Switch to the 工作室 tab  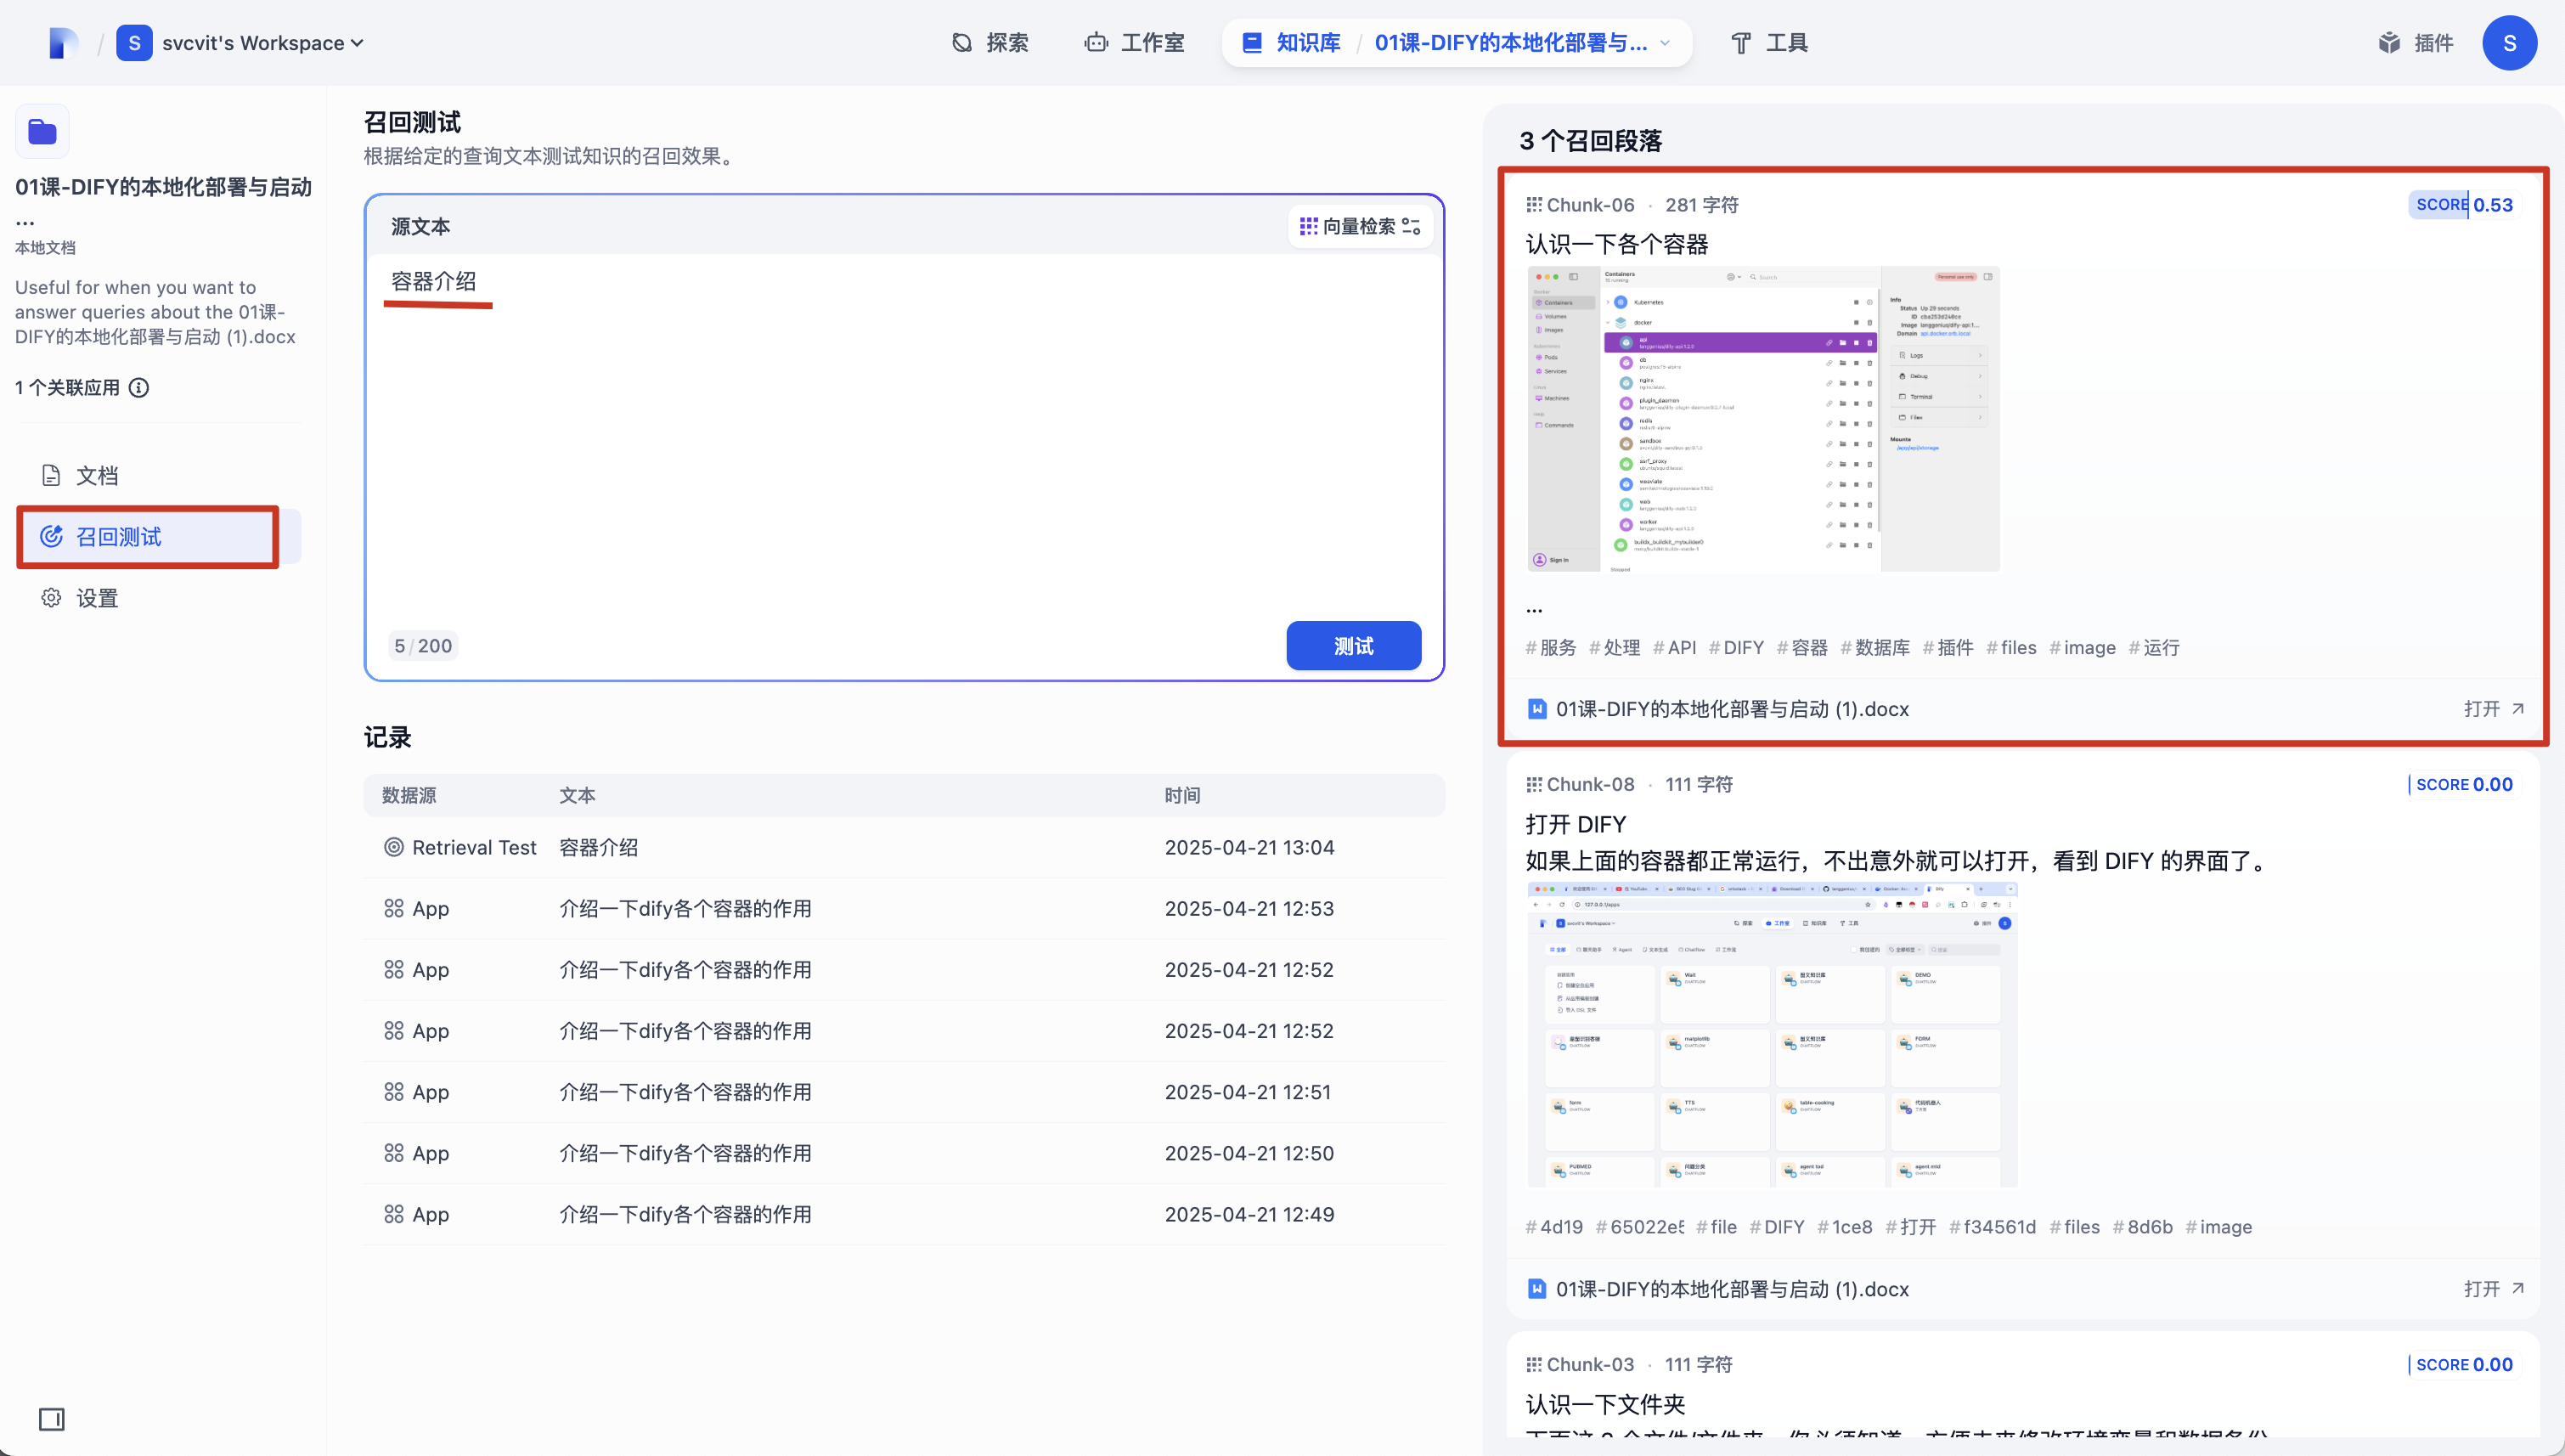click(1135, 43)
